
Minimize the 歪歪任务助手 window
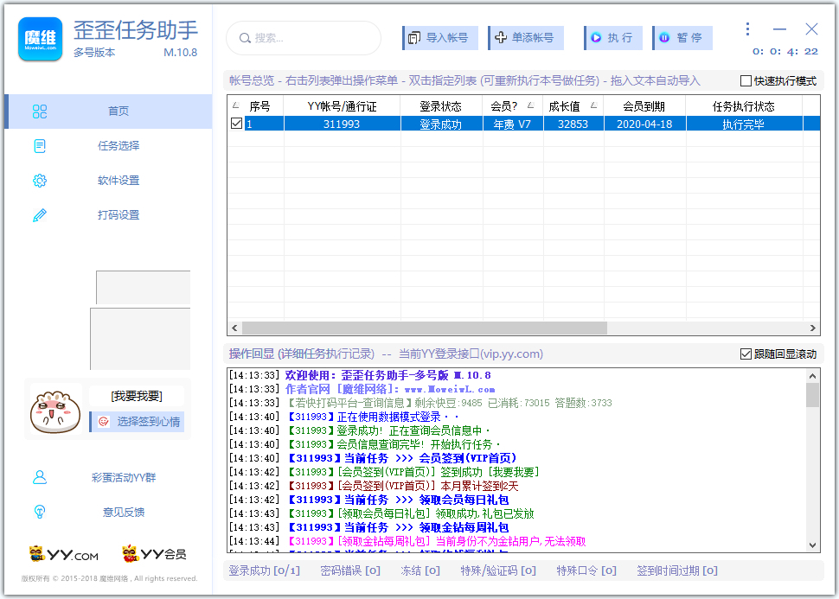tap(779, 29)
